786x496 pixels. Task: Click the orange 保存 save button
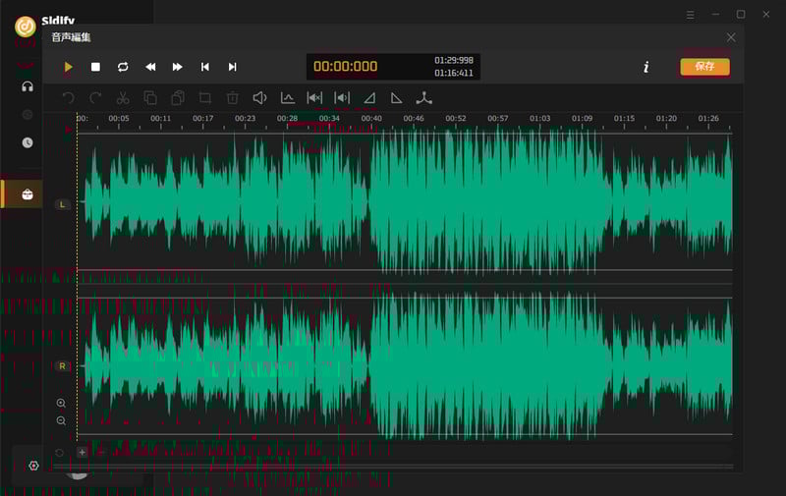pyautogui.click(x=704, y=67)
